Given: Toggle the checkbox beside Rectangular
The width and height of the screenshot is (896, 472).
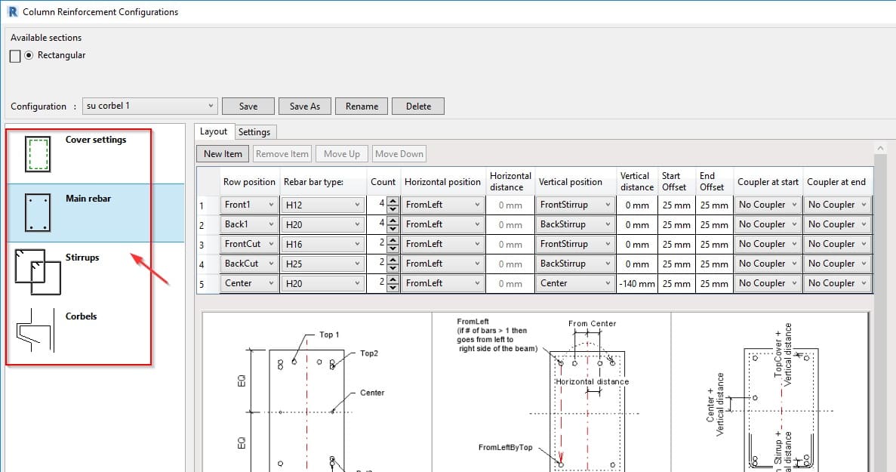Looking at the screenshot, I should coord(15,56).
